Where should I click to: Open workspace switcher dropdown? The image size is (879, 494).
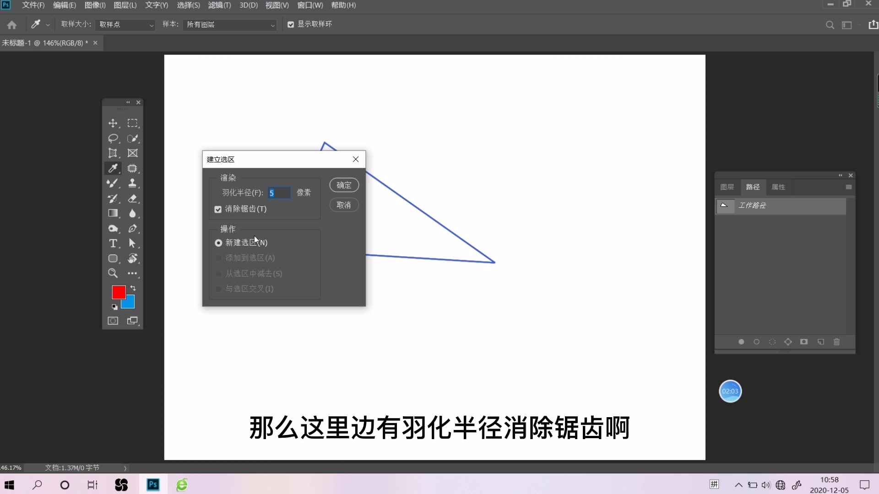coord(847,25)
